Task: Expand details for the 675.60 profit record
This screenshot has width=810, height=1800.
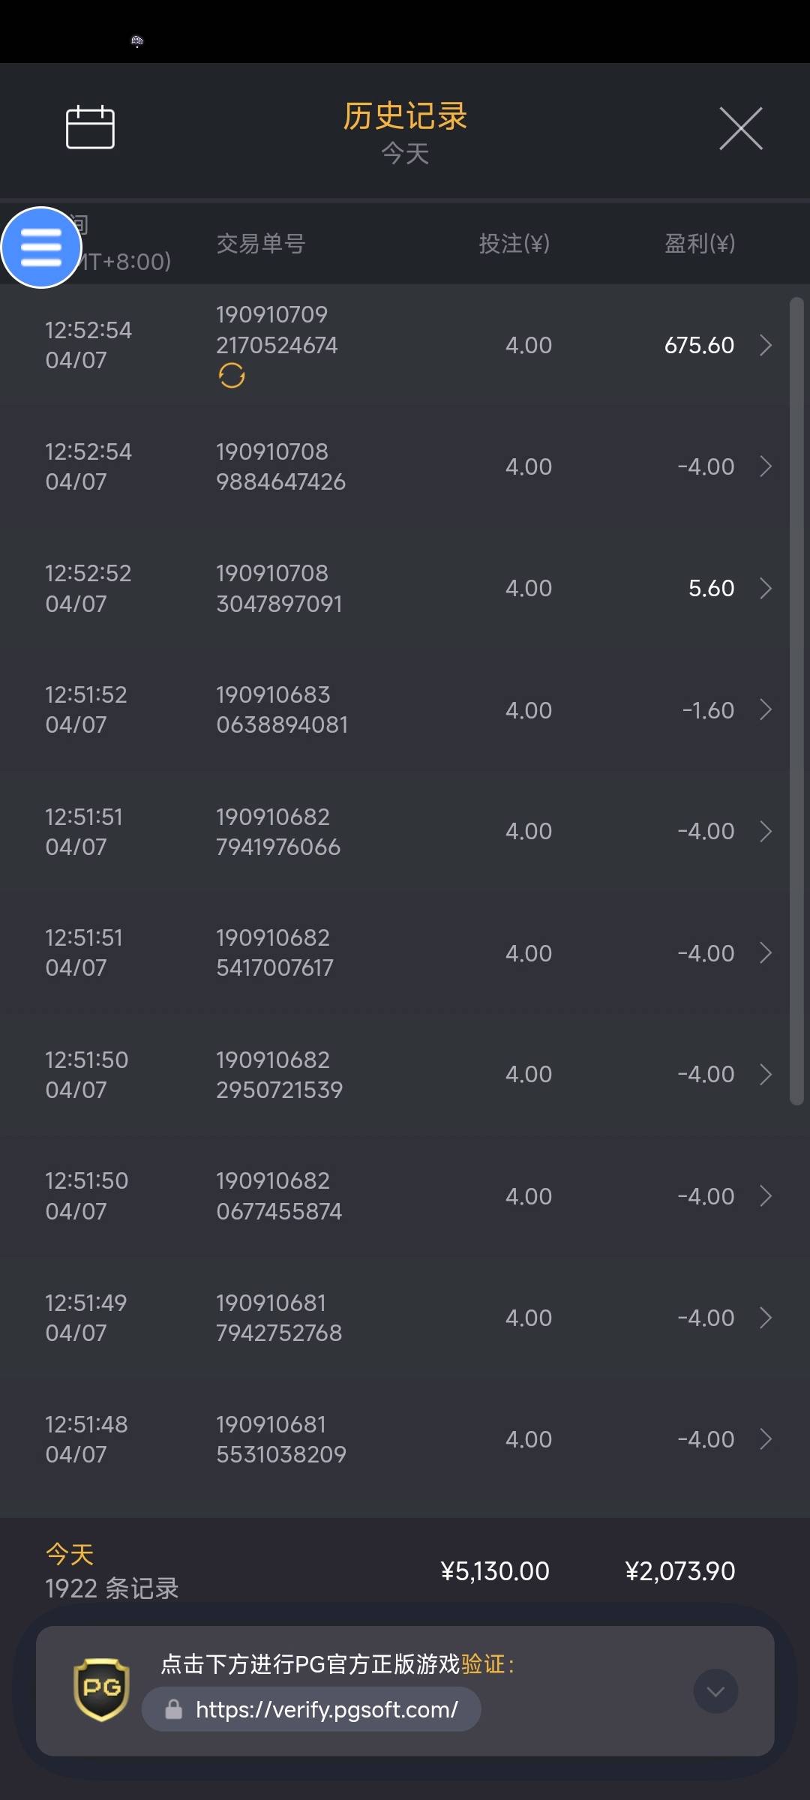Action: tap(765, 345)
